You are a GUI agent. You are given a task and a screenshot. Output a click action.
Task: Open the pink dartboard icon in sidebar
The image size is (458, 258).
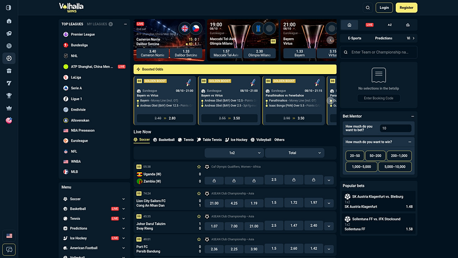[x=9, y=120]
